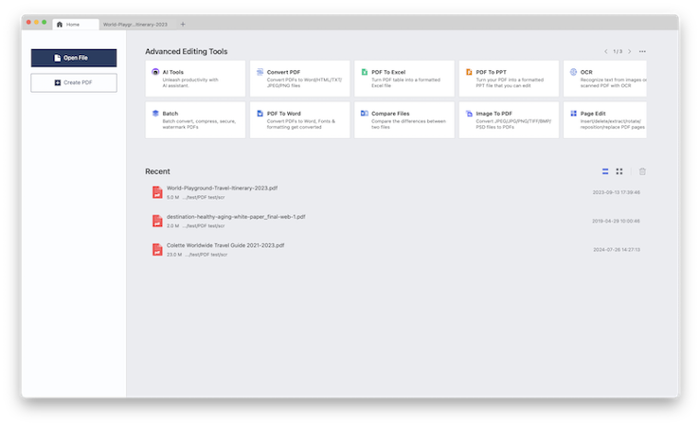Image resolution: width=700 pixels, height=426 pixels.
Task: Go to next tools page arrow
Action: coord(630,52)
